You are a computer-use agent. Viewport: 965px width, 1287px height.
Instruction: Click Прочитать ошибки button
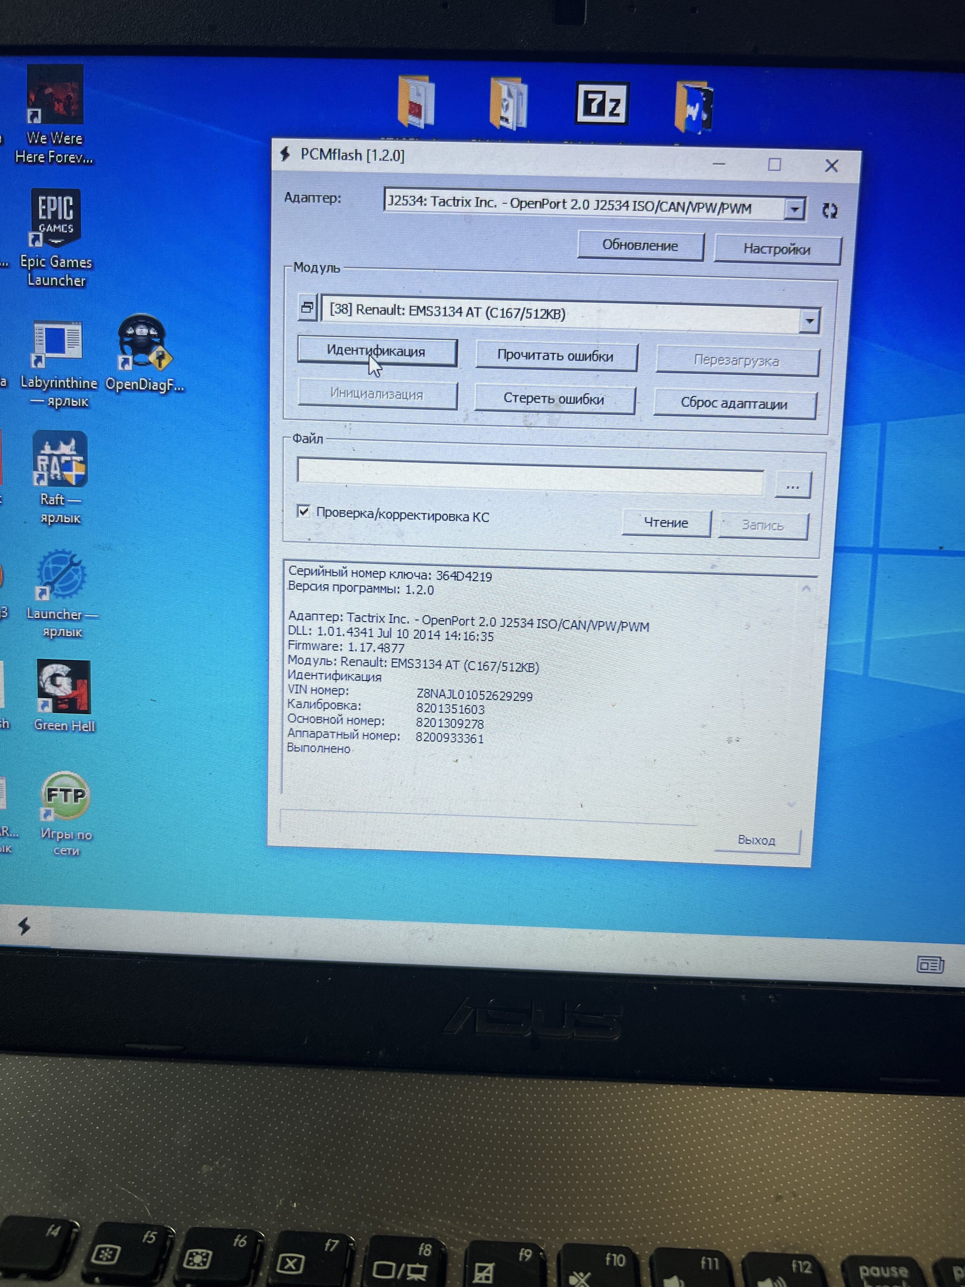pos(556,356)
